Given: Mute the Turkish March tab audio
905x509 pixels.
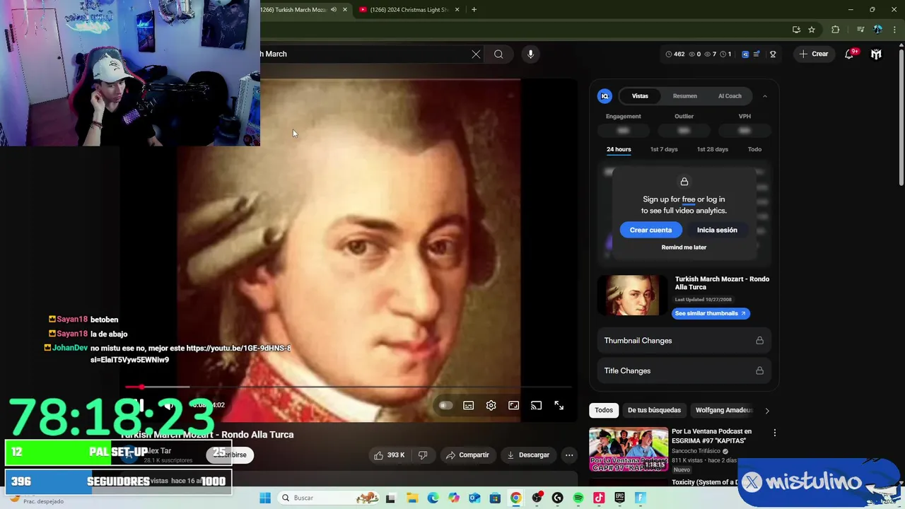Looking at the screenshot, I should pyautogui.click(x=333, y=9).
